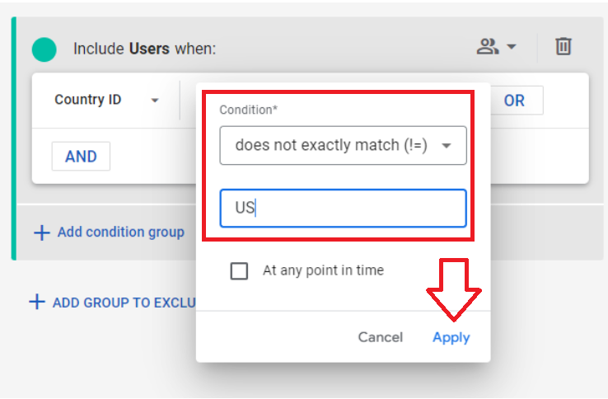Click the Include Users when heading
Screen dimensions: 608x399
(145, 49)
